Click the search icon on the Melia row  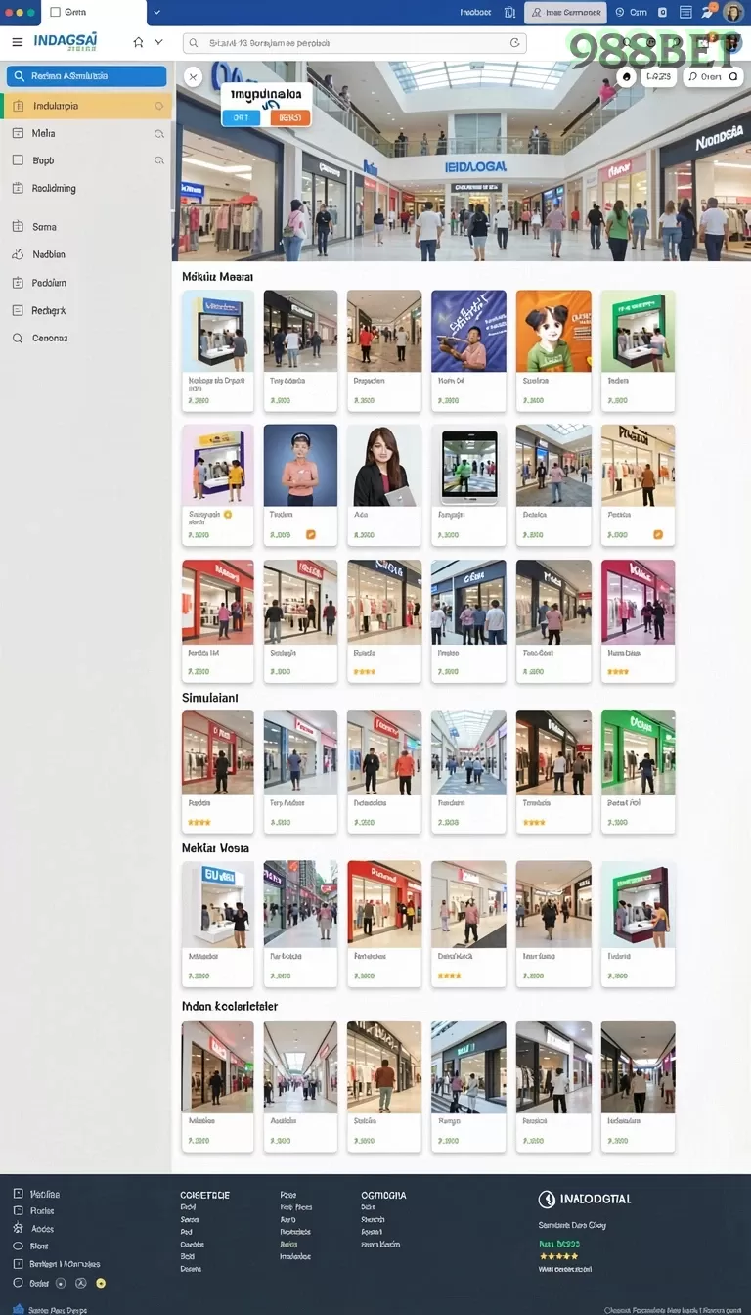(x=159, y=133)
